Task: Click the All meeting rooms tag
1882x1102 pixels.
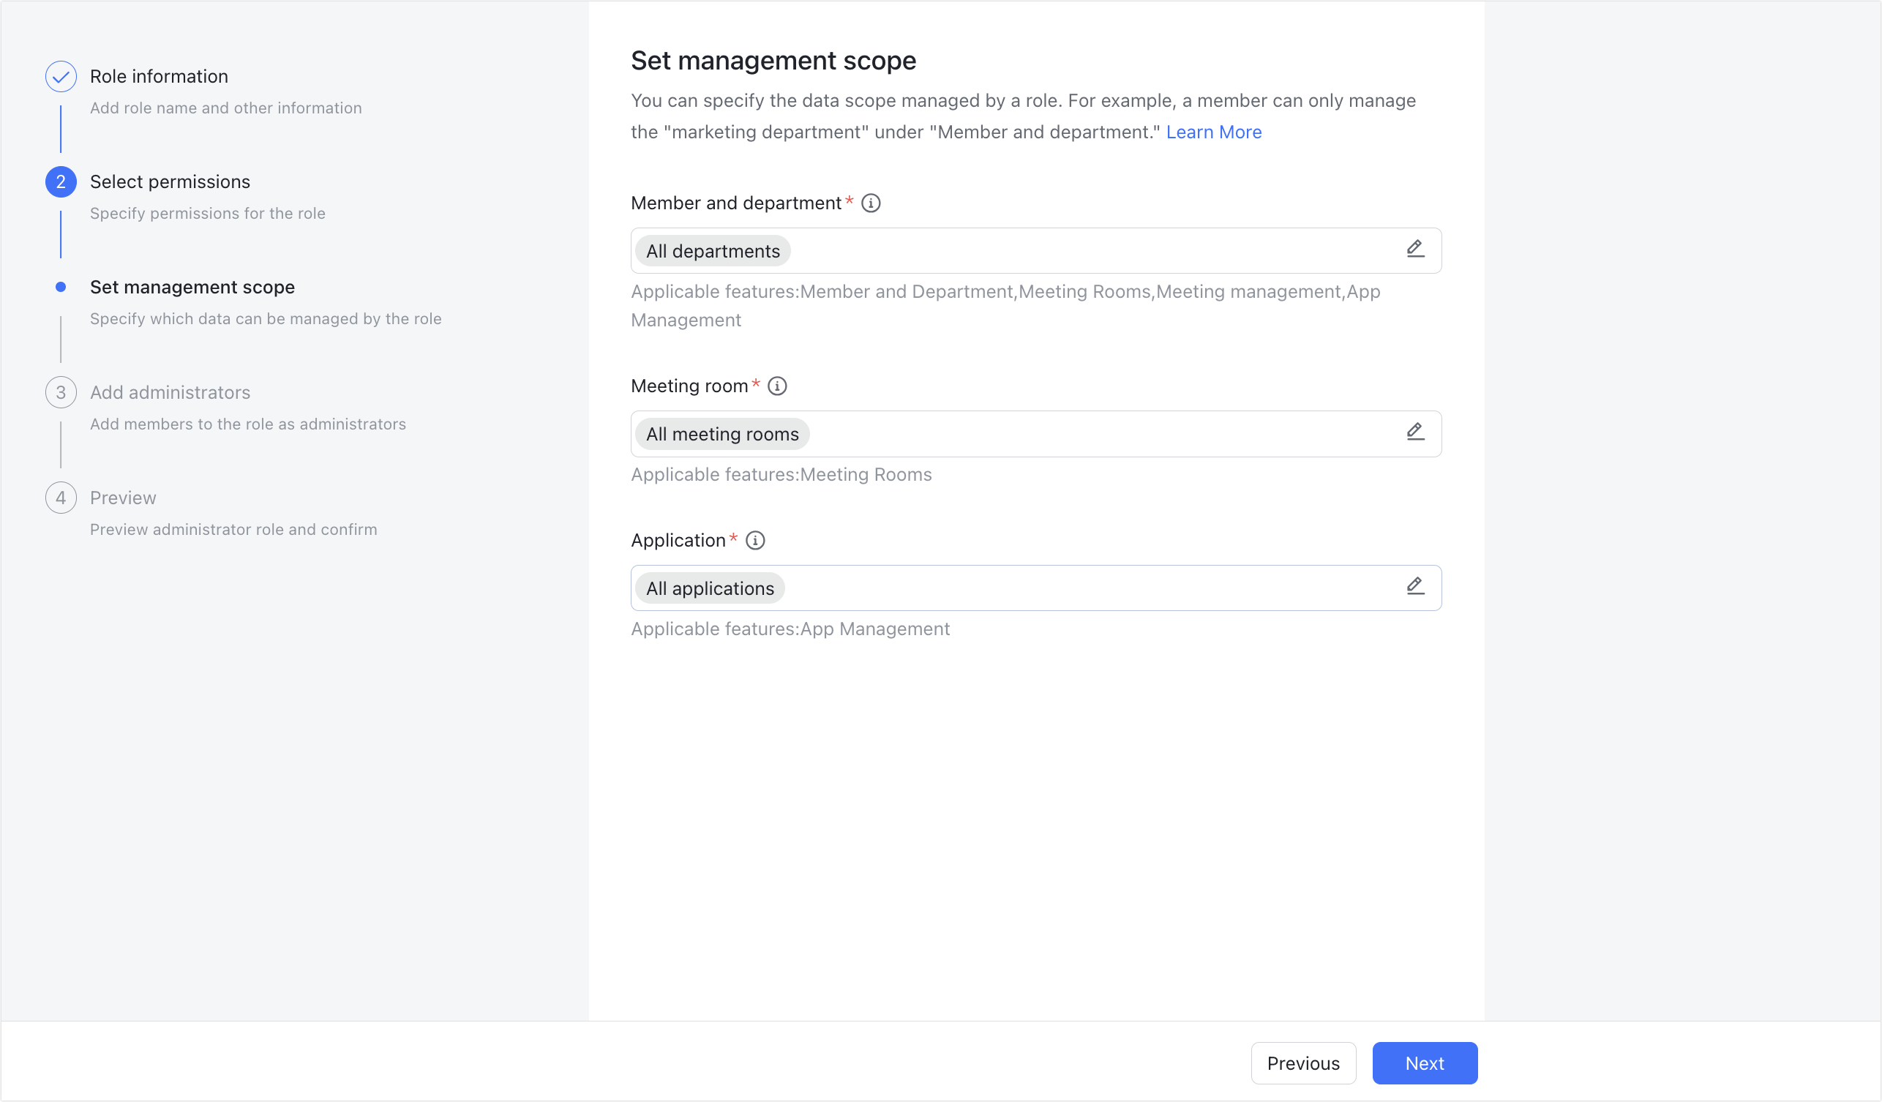Action: point(721,434)
